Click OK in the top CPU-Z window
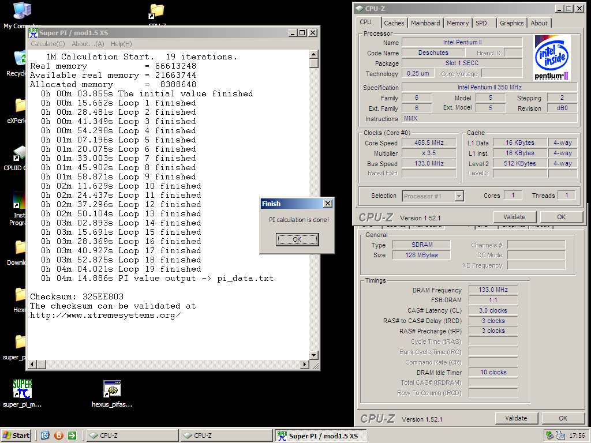 561,217
